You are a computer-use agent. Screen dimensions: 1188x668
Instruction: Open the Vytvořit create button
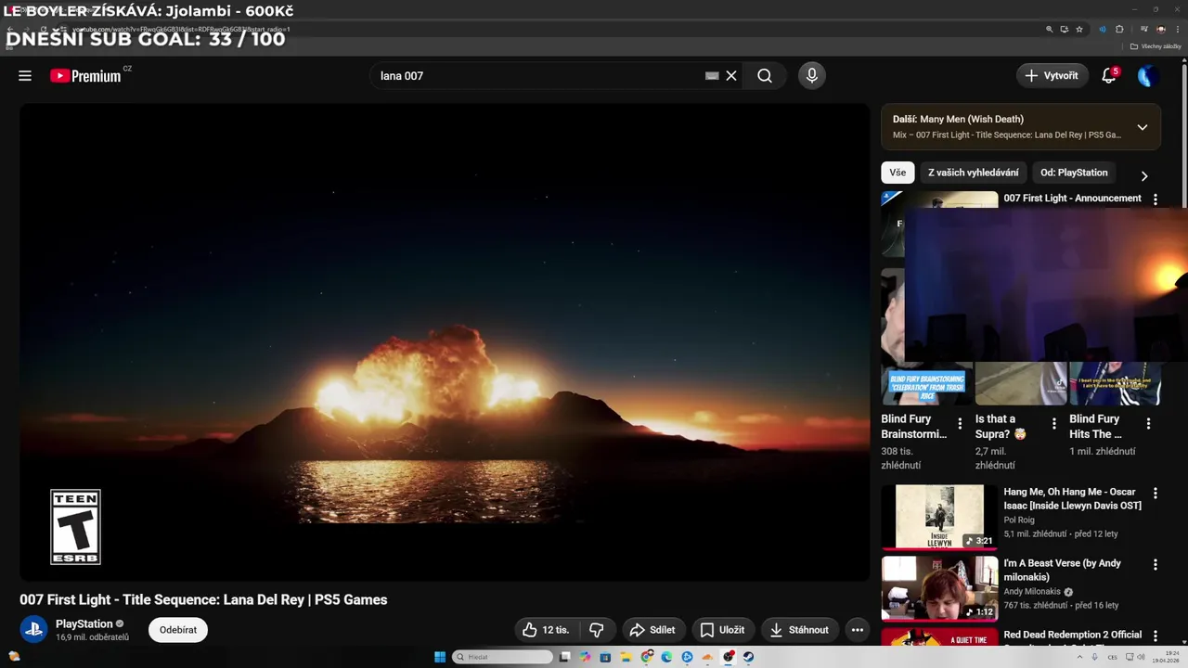click(x=1052, y=76)
